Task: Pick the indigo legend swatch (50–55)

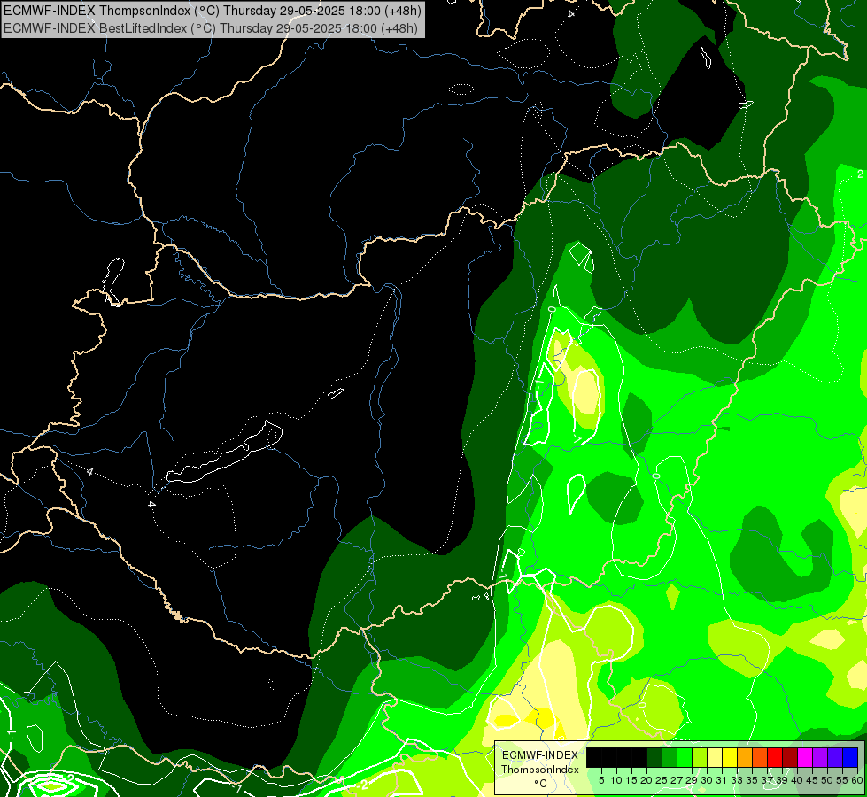Action: [835, 757]
